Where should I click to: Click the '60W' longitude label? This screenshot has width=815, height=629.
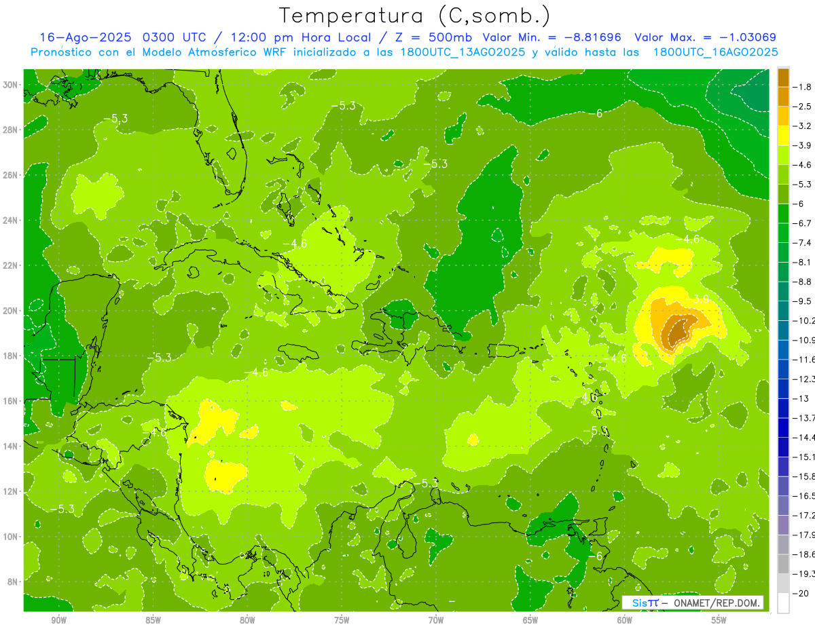point(625,620)
